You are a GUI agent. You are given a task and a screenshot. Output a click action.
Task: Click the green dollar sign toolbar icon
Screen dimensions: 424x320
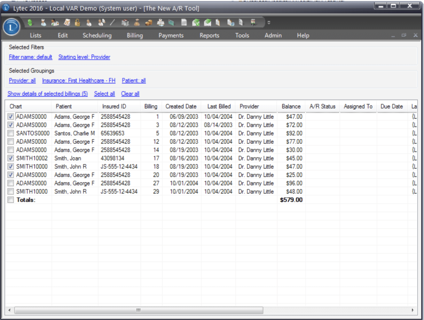tap(30, 22)
